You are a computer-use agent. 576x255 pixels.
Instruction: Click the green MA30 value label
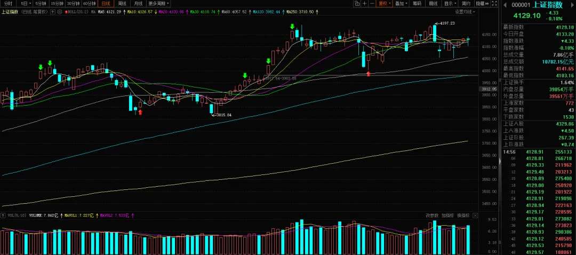(203, 12)
